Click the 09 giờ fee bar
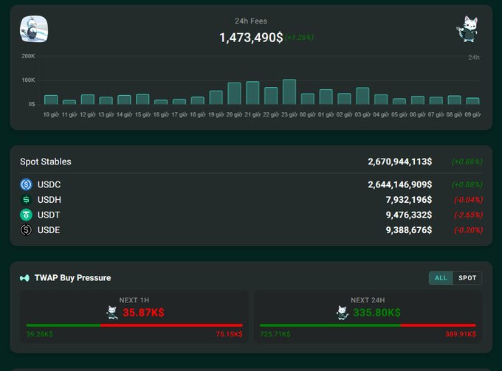 click(x=472, y=101)
